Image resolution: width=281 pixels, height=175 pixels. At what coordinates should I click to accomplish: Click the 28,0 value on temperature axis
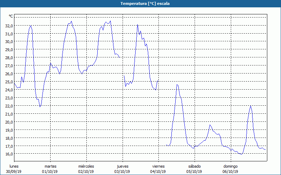(9, 58)
